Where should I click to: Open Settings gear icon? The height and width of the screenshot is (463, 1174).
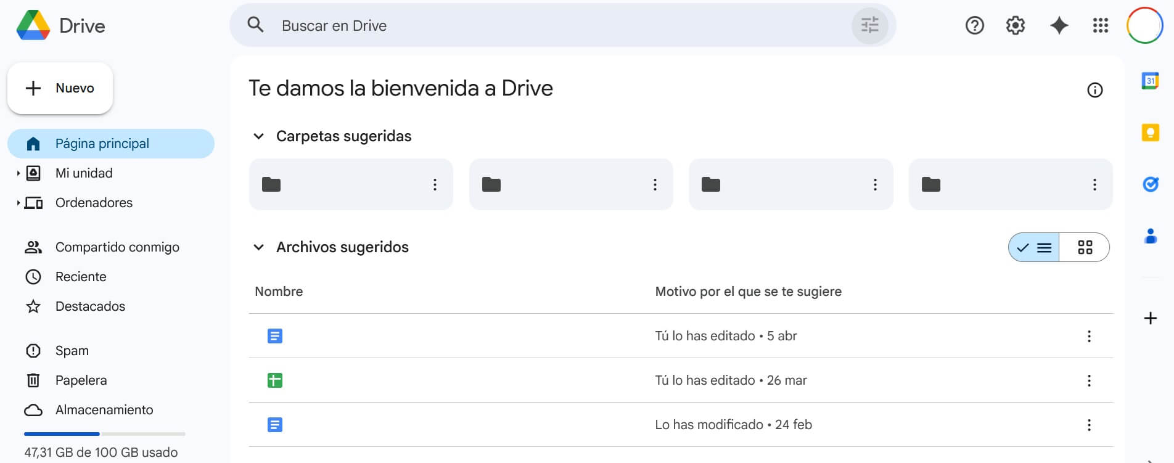click(1016, 25)
